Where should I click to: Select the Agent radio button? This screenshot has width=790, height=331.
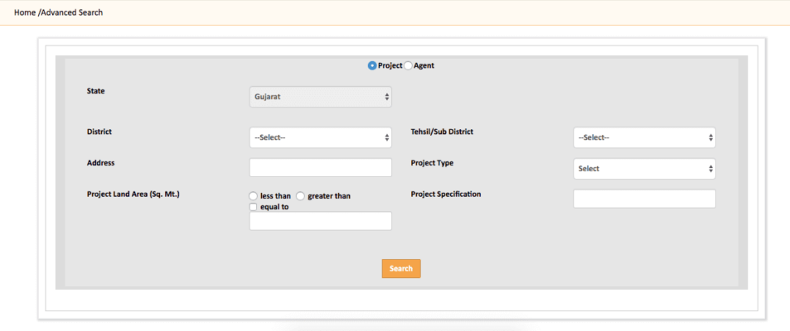point(408,65)
